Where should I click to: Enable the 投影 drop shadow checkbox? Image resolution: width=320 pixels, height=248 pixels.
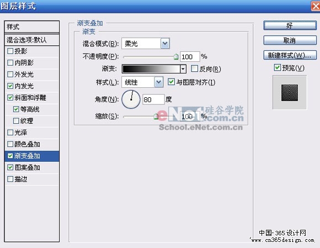10,51
